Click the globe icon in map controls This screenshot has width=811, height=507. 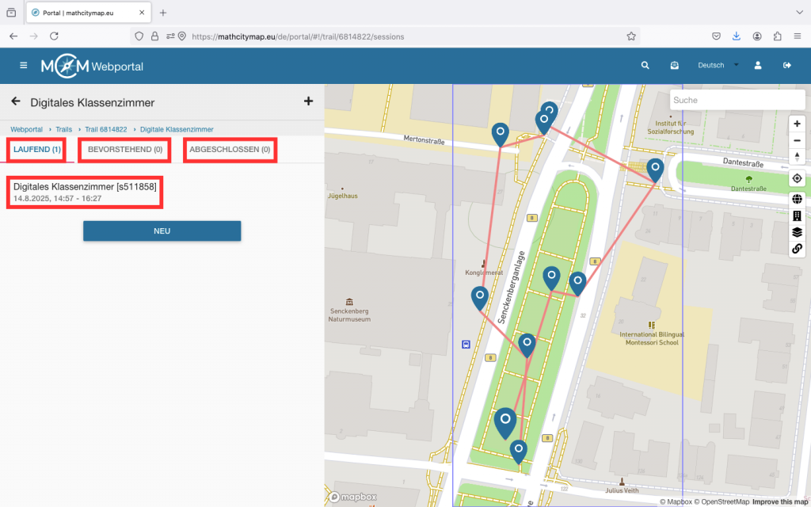point(798,199)
